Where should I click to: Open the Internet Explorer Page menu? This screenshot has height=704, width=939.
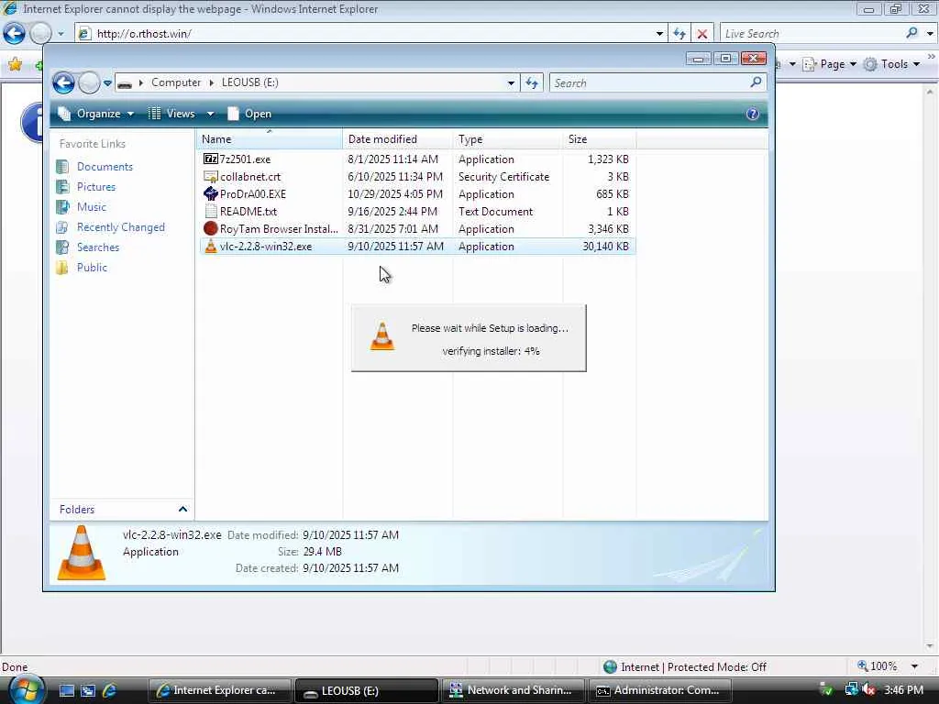(x=830, y=64)
